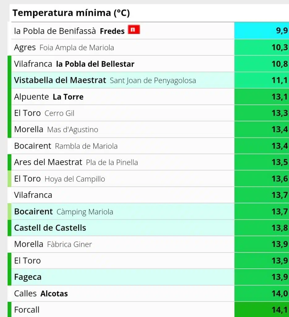Click the Forcall row

tap(123, 310)
